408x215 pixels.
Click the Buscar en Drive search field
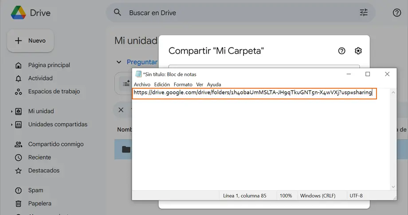coord(241,12)
